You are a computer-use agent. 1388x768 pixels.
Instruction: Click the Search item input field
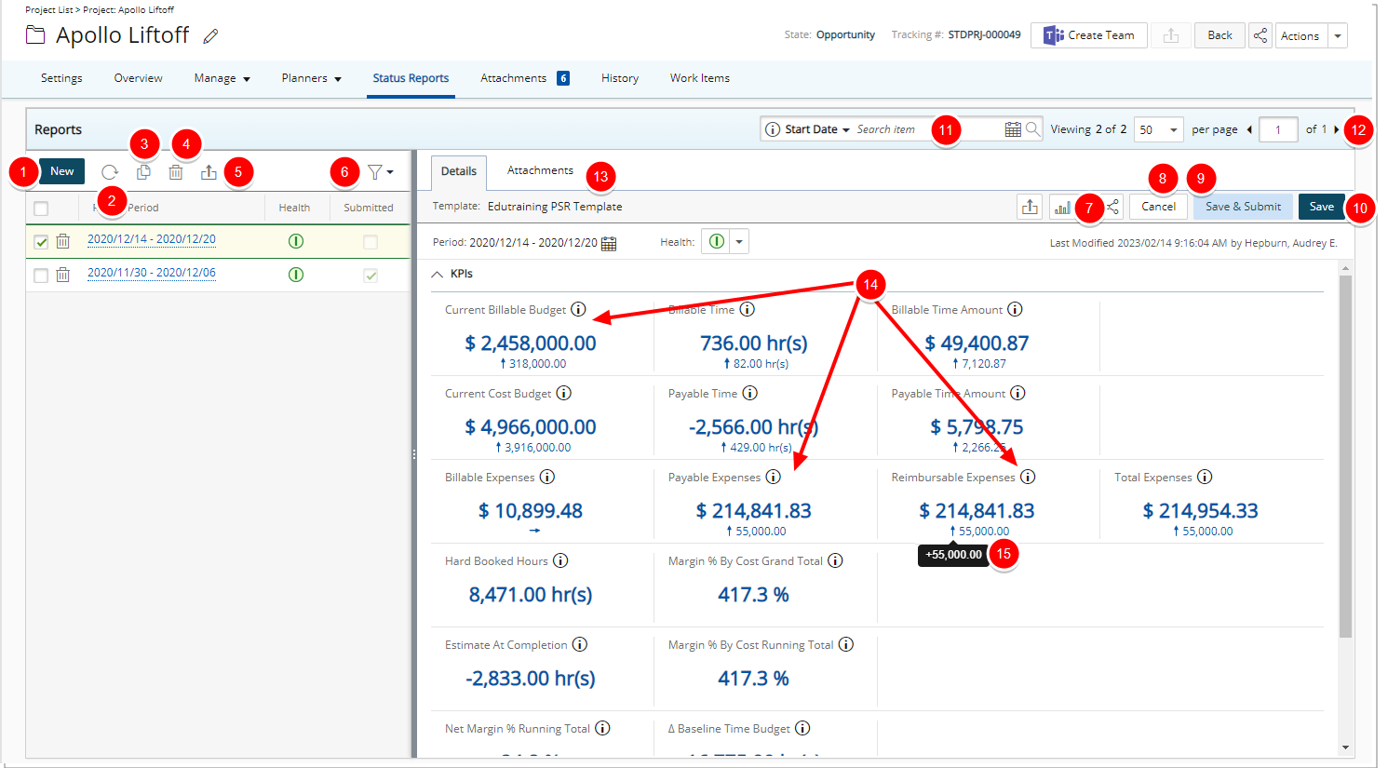929,129
